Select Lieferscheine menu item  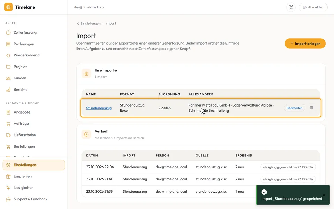click(x=34, y=135)
